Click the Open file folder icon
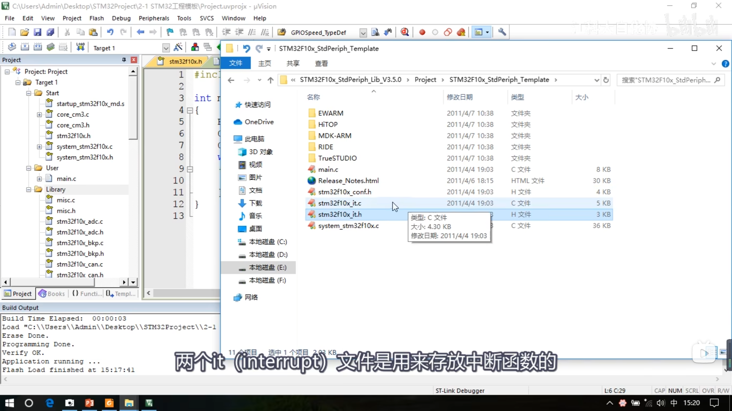Image resolution: width=732 pixels, height=411 pixels. 25,32
